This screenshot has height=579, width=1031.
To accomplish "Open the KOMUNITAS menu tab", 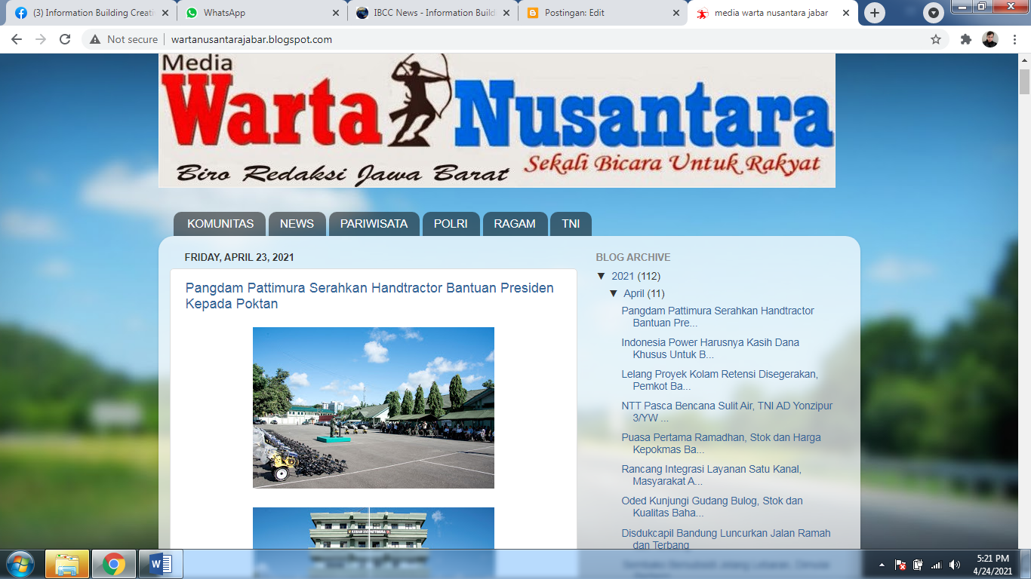I will tap(220, 224).
